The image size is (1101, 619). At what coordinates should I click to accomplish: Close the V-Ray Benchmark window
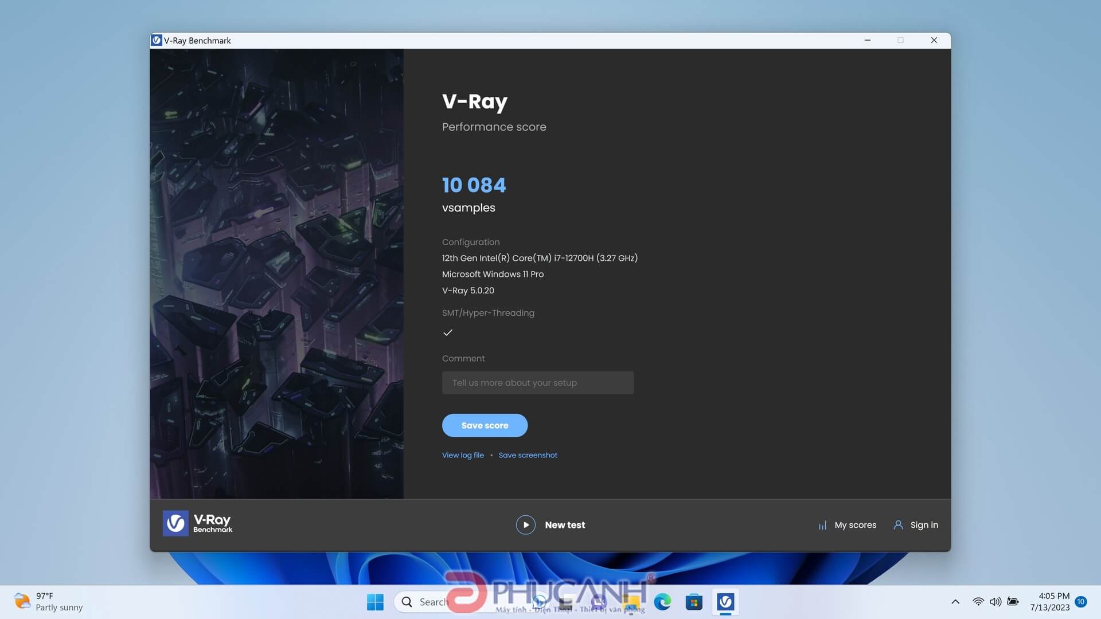(934, 40)
